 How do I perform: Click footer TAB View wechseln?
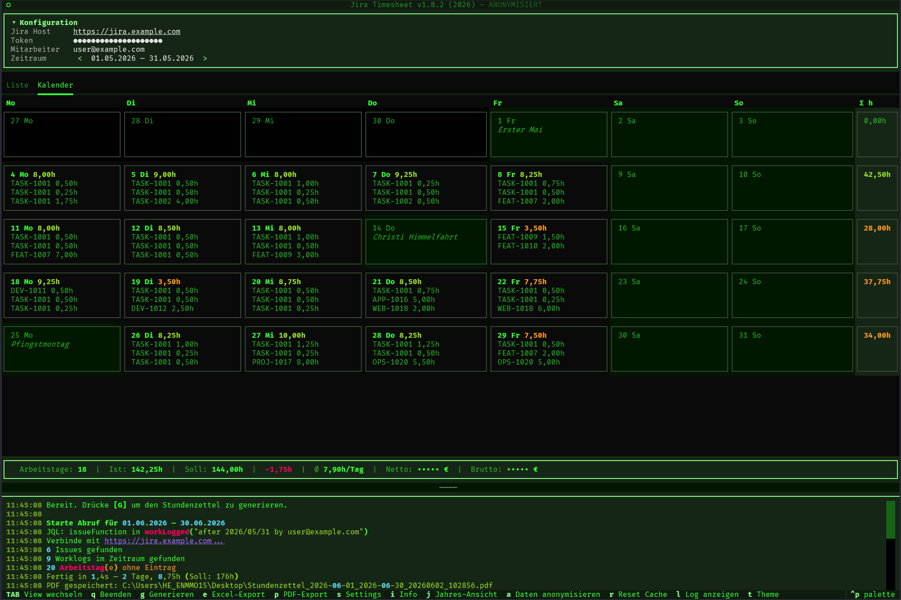[x=44, y=595]
